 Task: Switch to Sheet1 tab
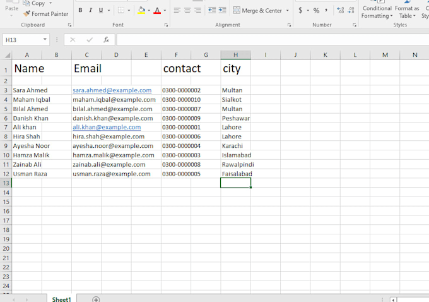click(x=62, y=299)
